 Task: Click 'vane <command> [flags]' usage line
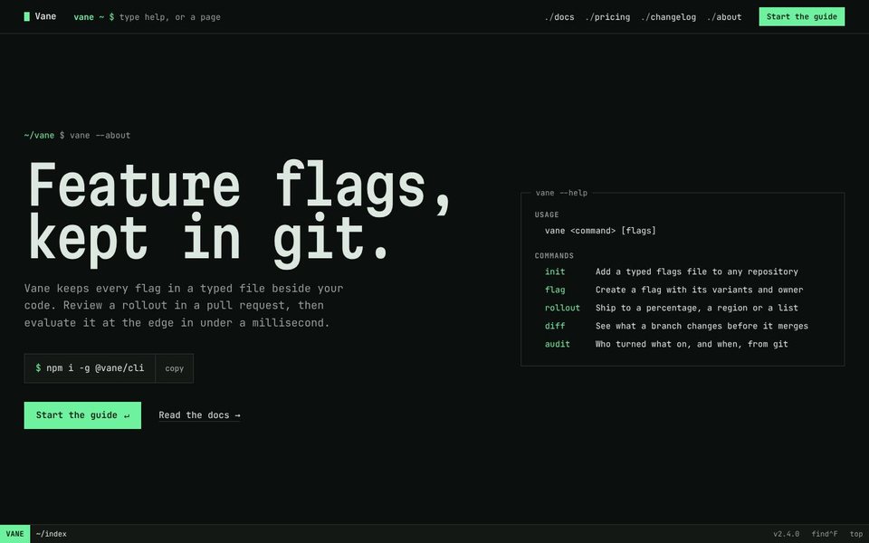(600, 231)
